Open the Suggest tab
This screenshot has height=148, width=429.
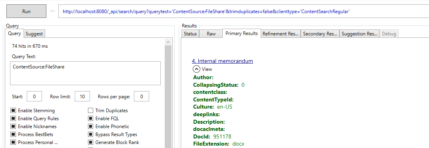(x=34, y=34)
